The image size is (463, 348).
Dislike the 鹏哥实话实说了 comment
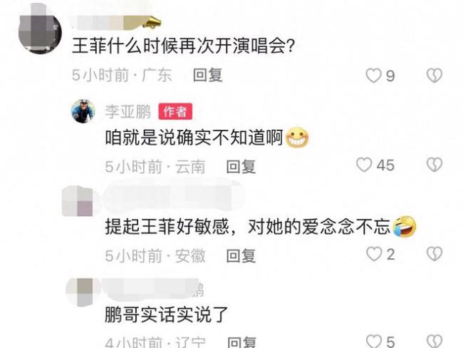(435, 341)
